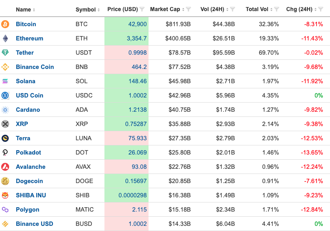Open the Market Cap filter funnel
Image resolution: width=330 pixels, height=231 pixels.
[x=189, y=9]
